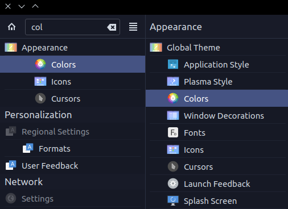The image size is (288, 209).
Task: Select Plasma Style module
Action: click(x=217, y=81)
